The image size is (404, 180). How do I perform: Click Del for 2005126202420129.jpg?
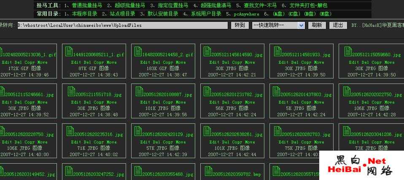pos(156,142)
